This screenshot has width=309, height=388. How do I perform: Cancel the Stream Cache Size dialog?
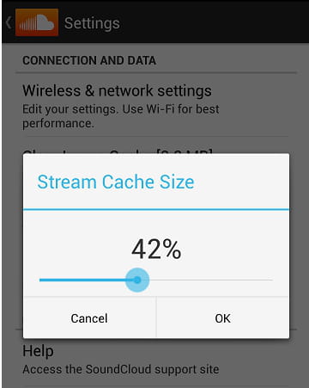pyautogui.click(x=89, y=317)
